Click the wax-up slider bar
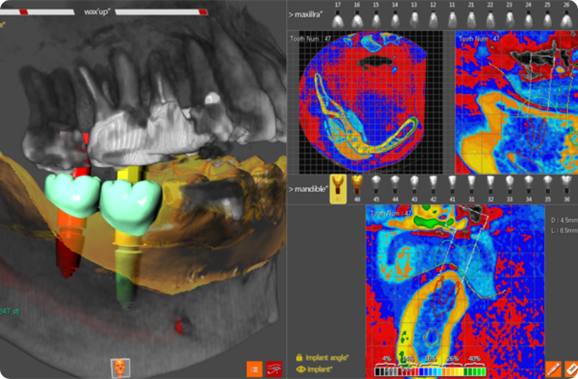Viewport: 578px width, 379px height. click(162, 11)
